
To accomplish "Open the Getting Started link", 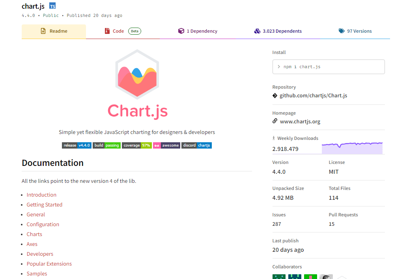I will (45, 205).
